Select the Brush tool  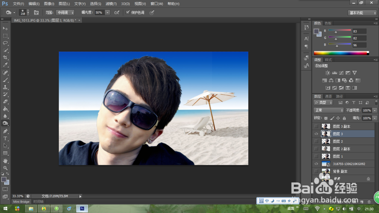(x=5, y=80)
